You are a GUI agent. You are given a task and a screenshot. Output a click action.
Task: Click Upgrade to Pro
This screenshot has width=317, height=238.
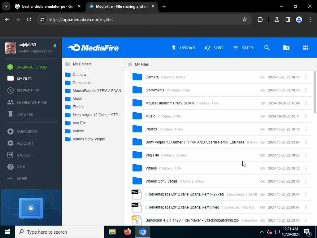[x=27, y=67]
